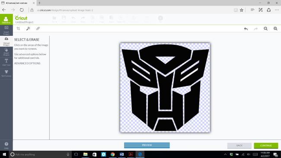This screenshot has height=158, width=281.
Task: Open the user account menu
Action: [6, 19]
